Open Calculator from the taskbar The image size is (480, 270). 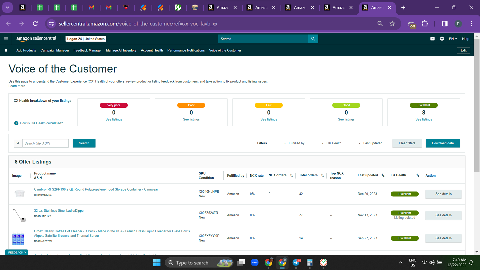point(309,262)
